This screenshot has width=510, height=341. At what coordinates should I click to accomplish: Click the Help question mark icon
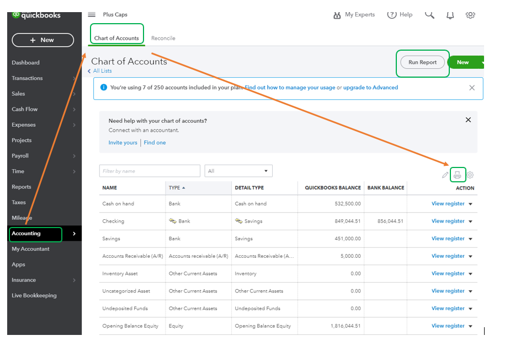pos(392,15)
